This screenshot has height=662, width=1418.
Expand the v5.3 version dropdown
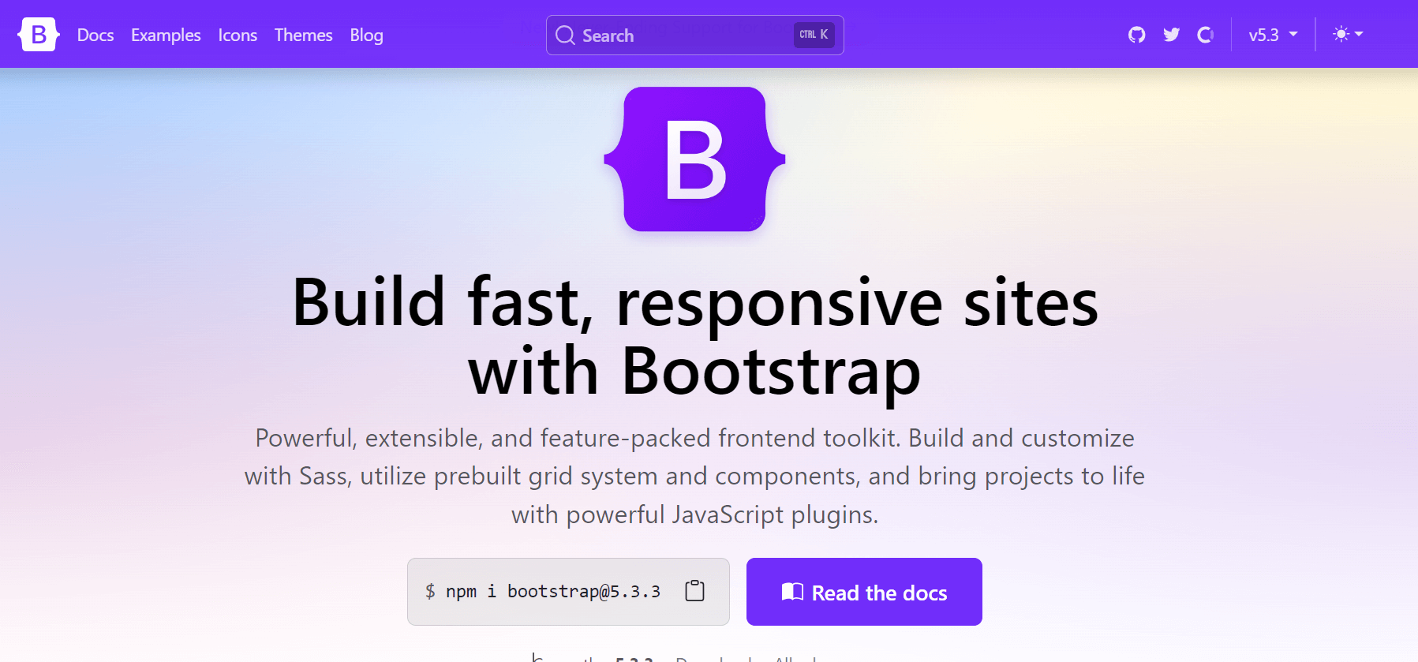pos(1273,35)
